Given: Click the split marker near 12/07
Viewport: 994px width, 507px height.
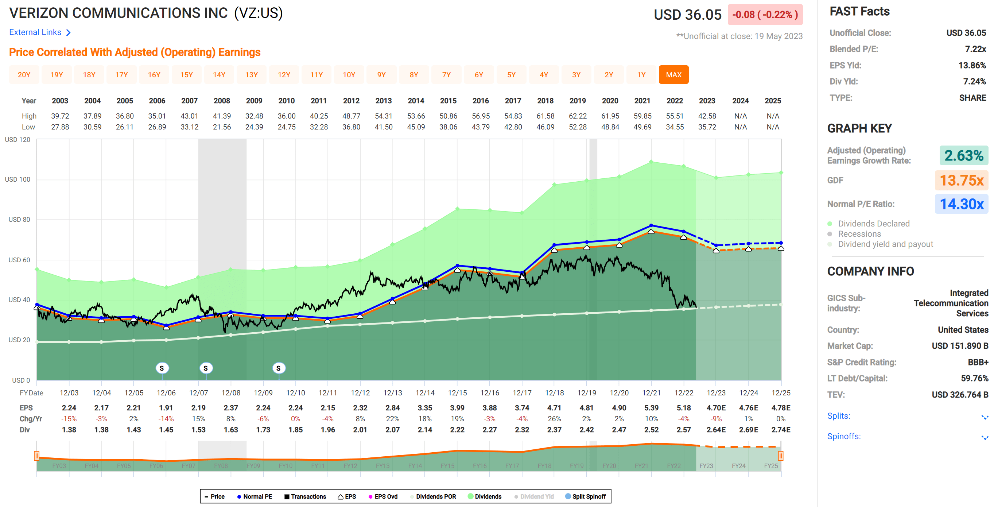Looking at the screenshot, I should pos(206,368).
